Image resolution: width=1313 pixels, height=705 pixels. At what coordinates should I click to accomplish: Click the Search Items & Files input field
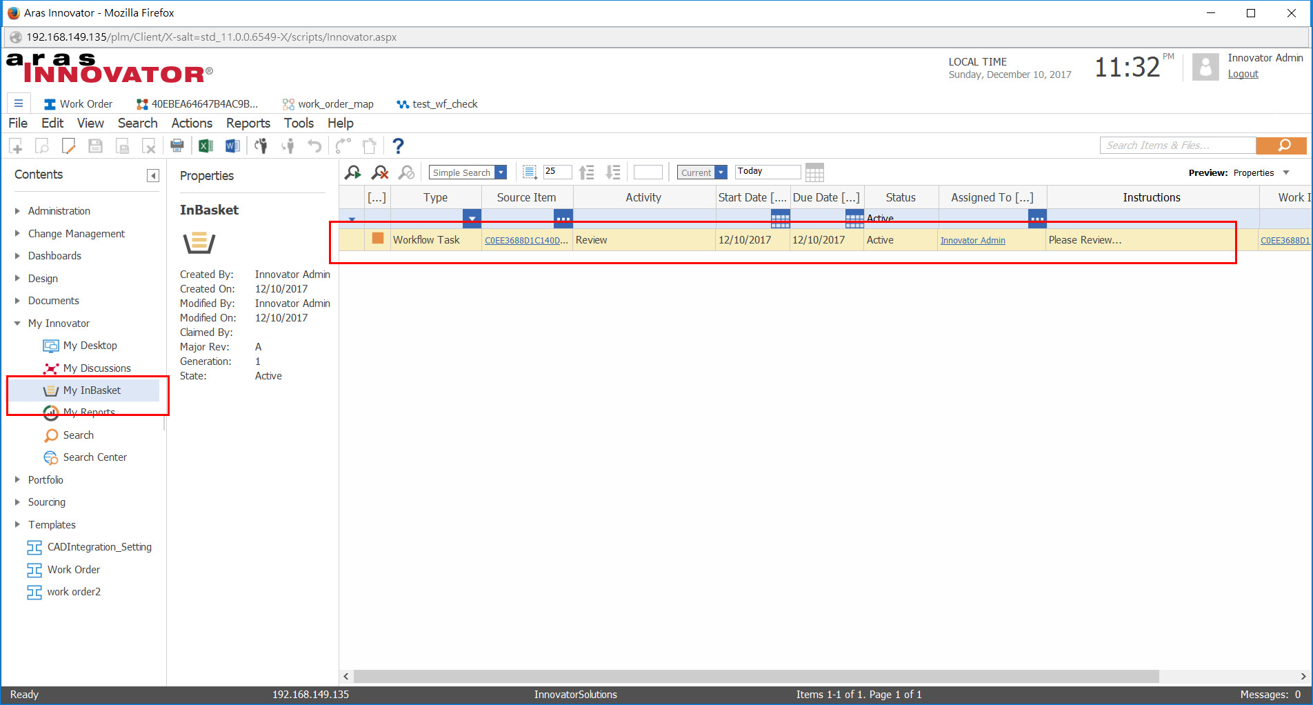[1178, 146]
